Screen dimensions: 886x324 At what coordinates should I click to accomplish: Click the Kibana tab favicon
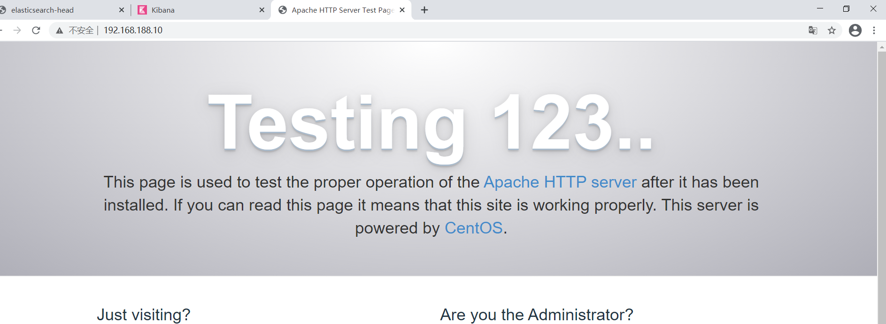point(142,10)
